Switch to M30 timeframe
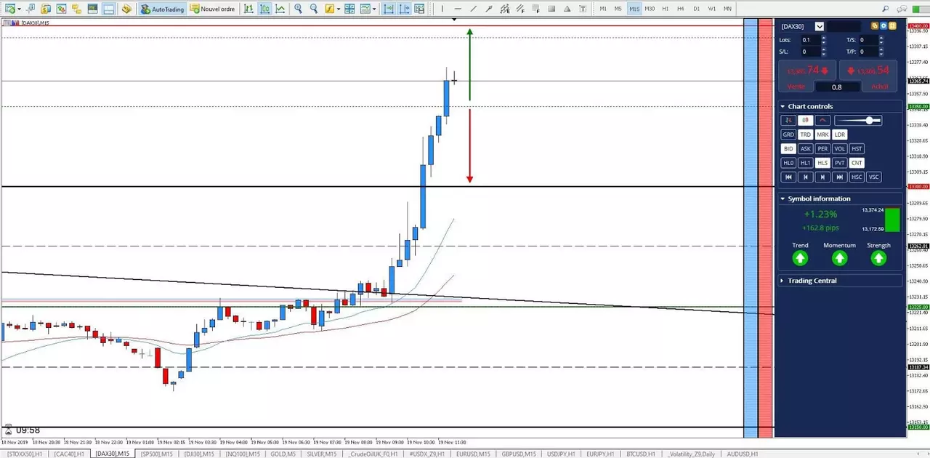 (650, 9)
